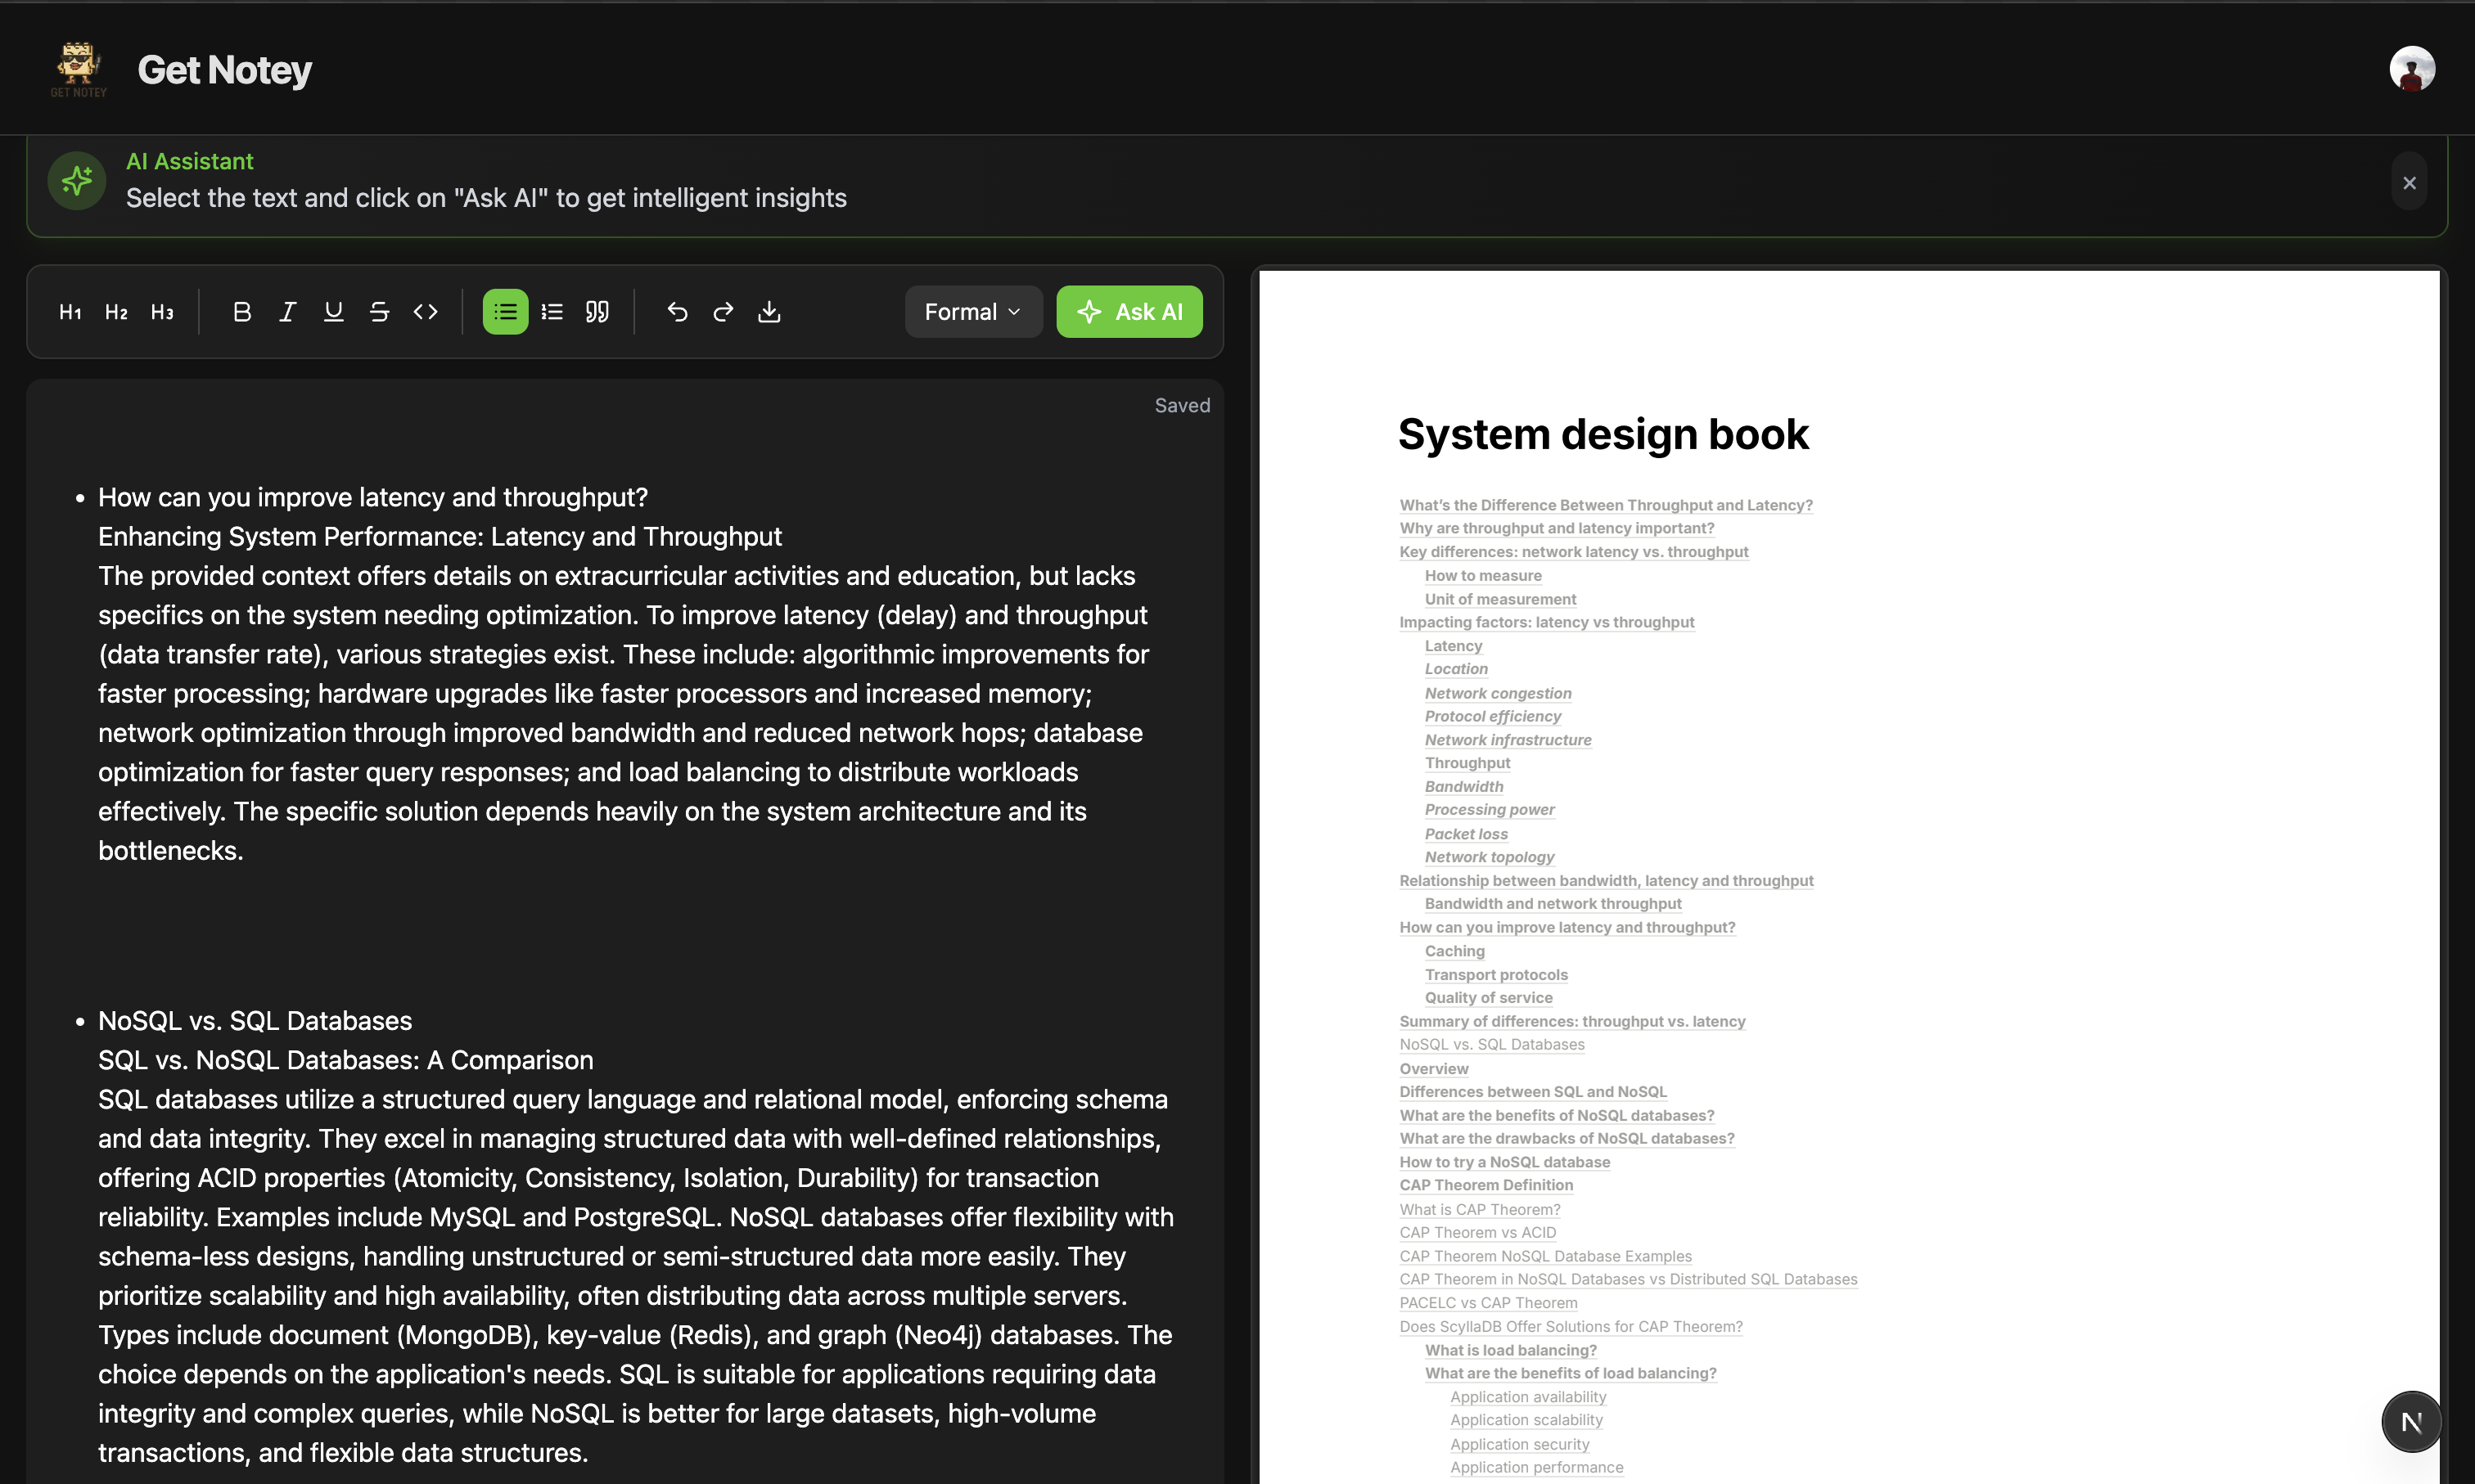The width and height of the screenshot is (2475, 1484).
Task: Apply Heading 1 formatting
Action: [70, 312]
